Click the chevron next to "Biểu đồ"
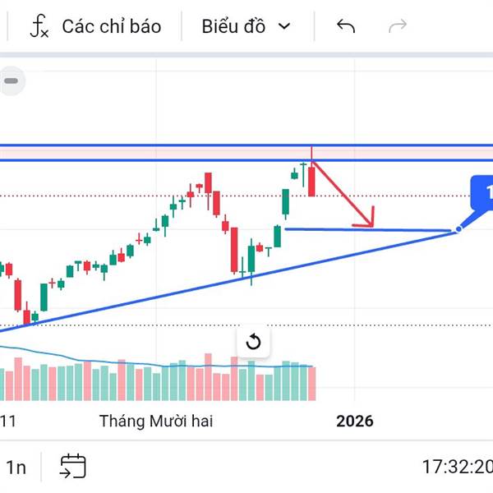The width and height of the screenshot is (493, 493). [x=284, y=26]
